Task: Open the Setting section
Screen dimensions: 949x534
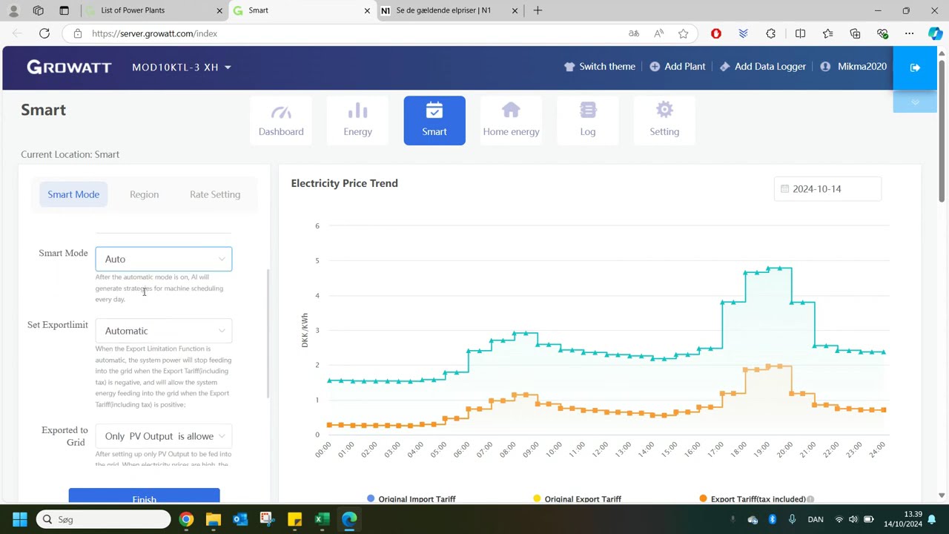Action: tap(664, 120)
